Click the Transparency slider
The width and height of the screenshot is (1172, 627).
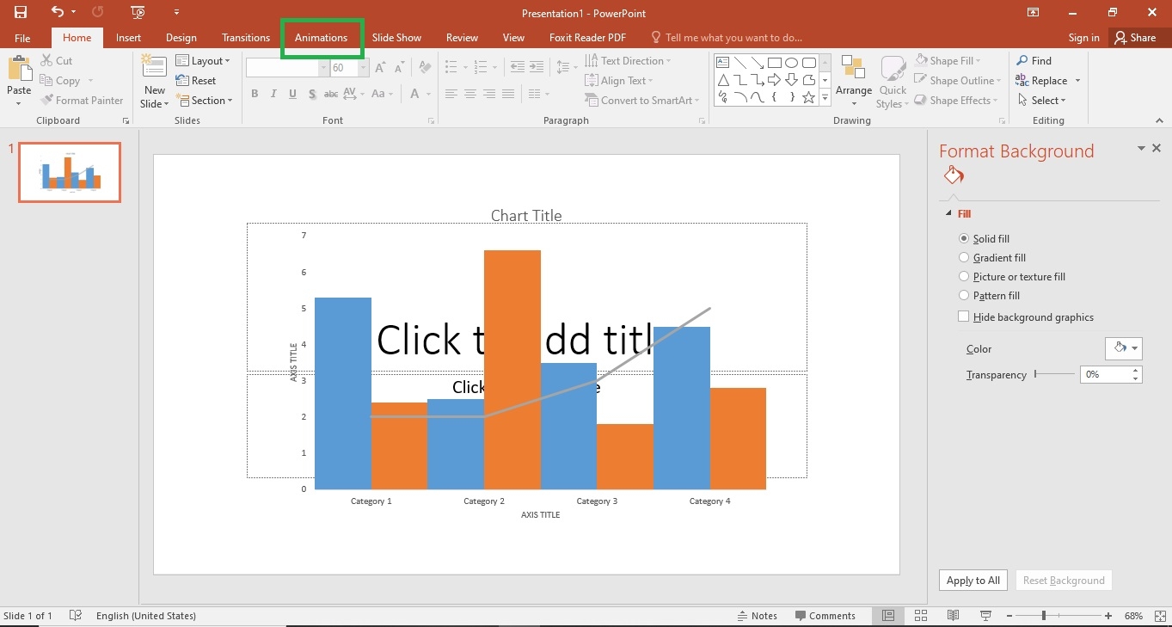coord(1053,374)
